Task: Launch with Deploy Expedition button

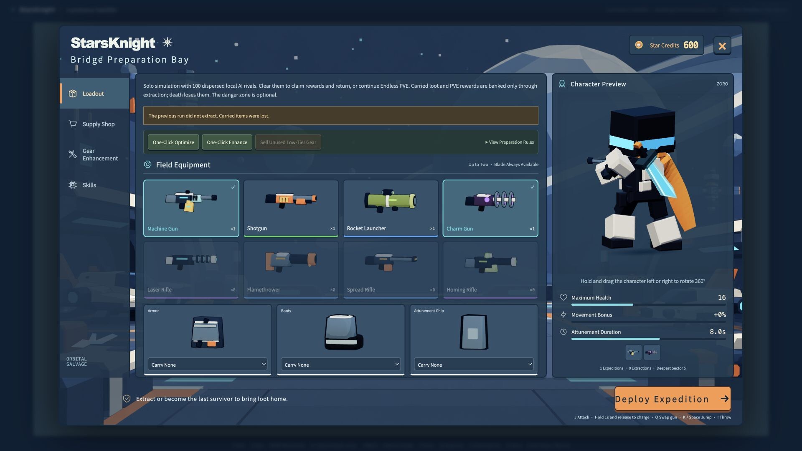Action: click(673, 399)
